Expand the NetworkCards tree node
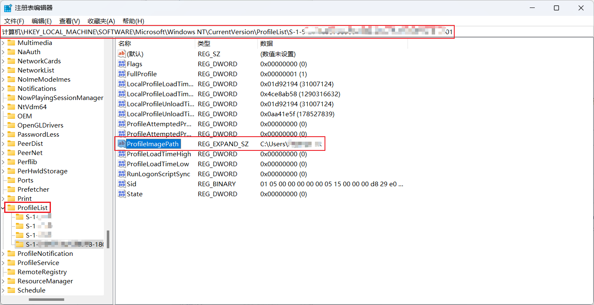 (3, 61)
